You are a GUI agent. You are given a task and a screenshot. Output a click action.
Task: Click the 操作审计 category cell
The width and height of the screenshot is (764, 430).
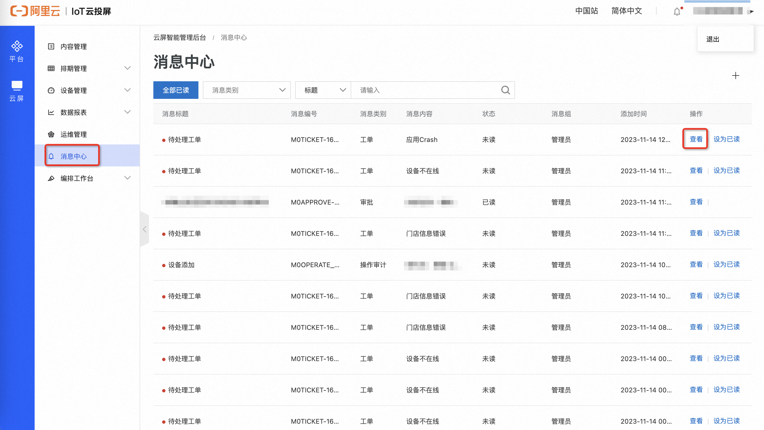373,265
